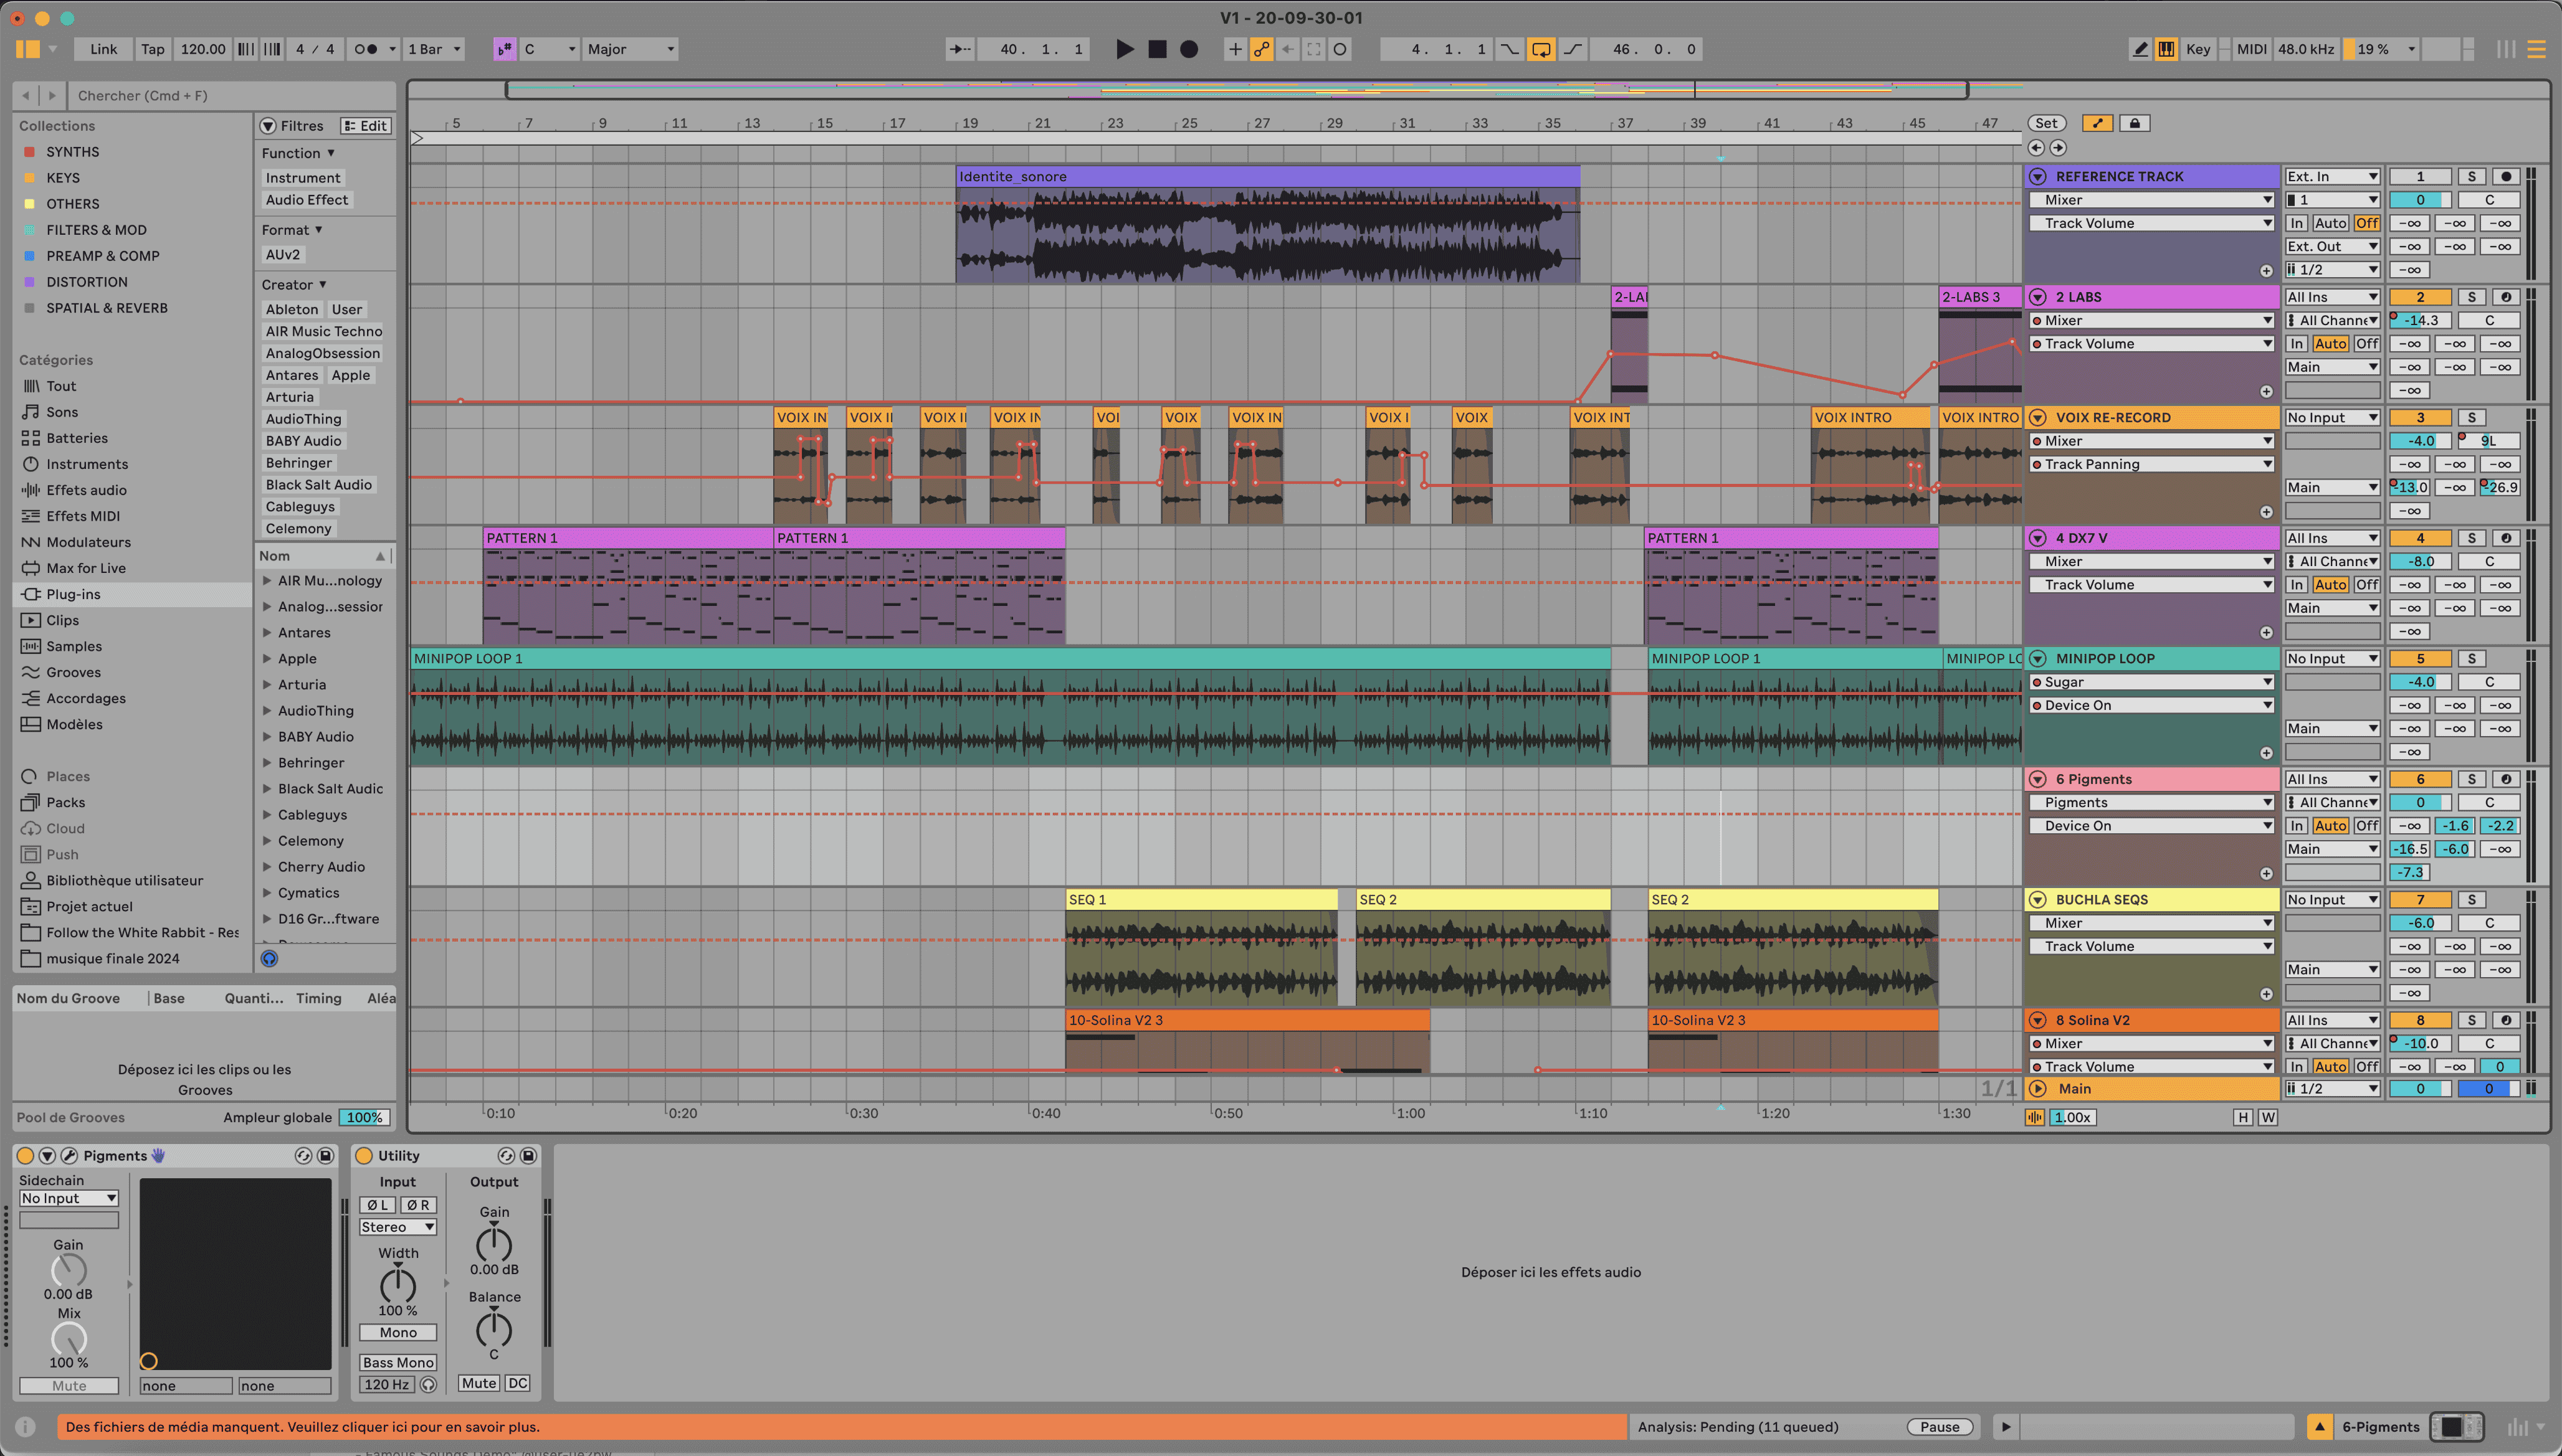Open the Major scale dropdown
The height and width of the screenshot is (1456, 2562).
tap(631, 49)
